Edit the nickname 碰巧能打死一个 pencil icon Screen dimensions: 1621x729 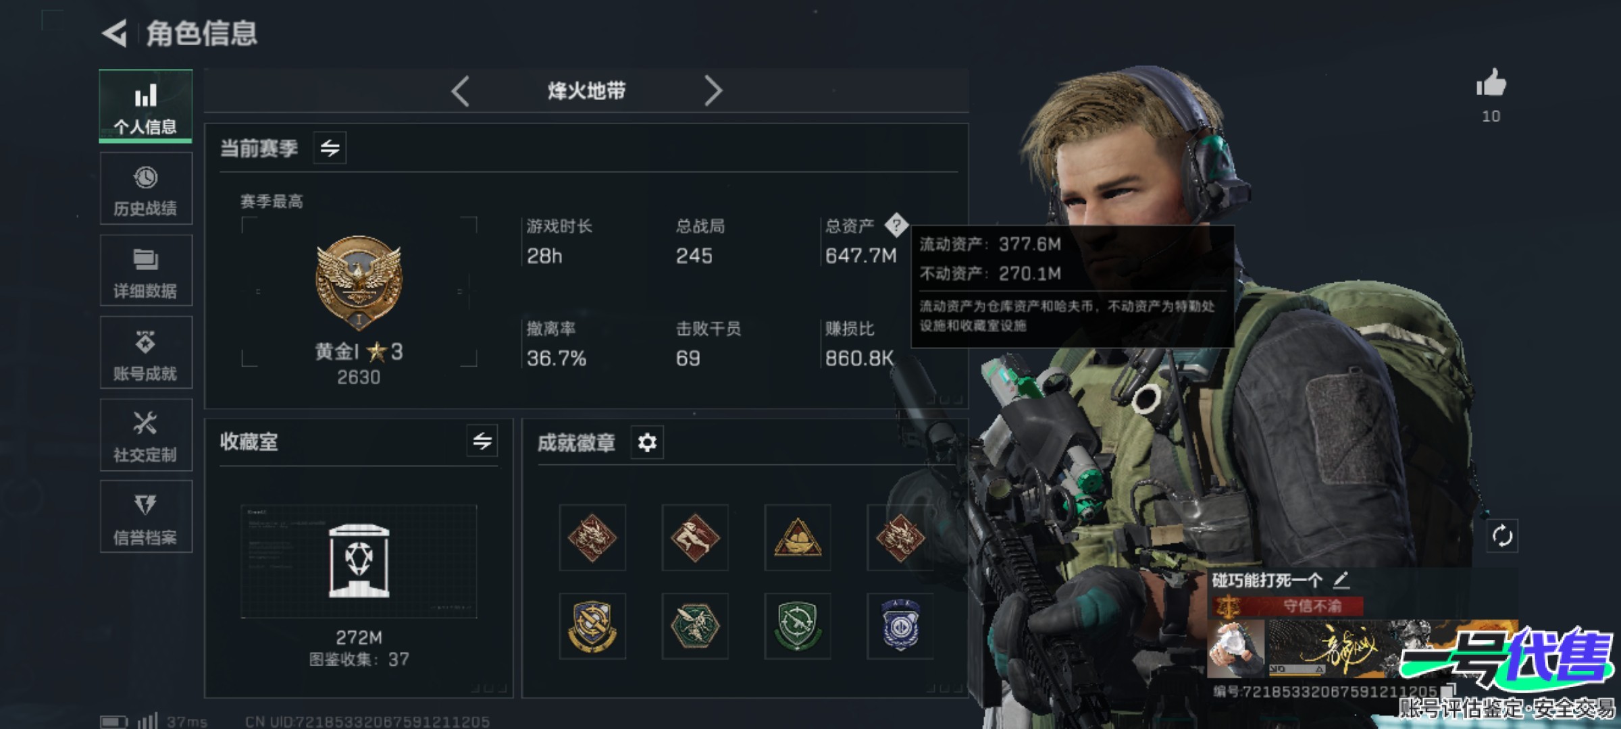click(1341, 579)
